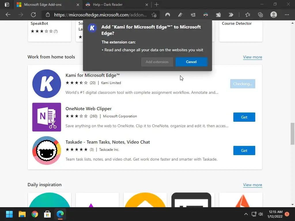Click the scrollbar up arrow
The width and height of the screenshot is (295, 221).
coord(292,23)
